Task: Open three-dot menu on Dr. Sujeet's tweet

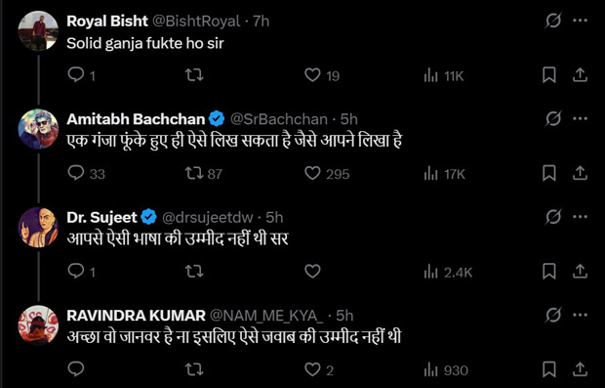Action: (x=580, y=217)
